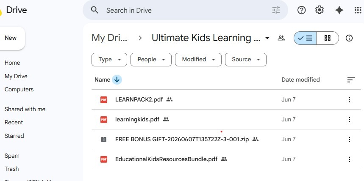This screenshot has height=181, width=364.
Task: Open Computers in sidebar
Action: (x=19, y=90)
